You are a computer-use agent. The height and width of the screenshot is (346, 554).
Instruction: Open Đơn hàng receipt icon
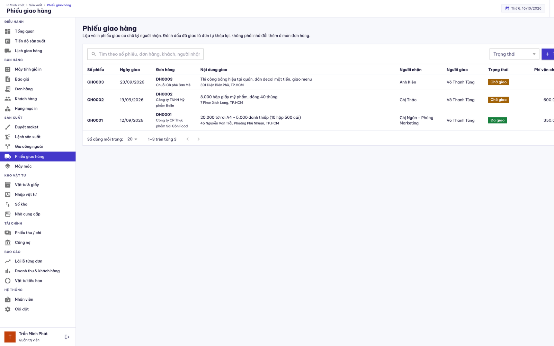[8, 89]
